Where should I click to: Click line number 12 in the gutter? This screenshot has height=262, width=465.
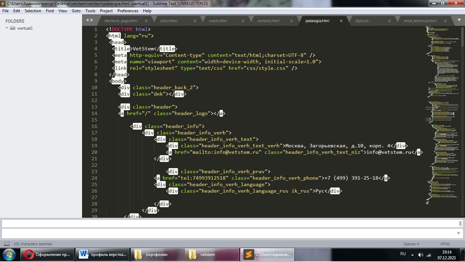tap(94, 100)
